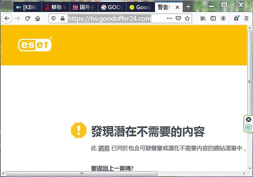Dismiss the ESET side widget with X
This screenshot has width=253, height=177.
[x=248, y=119]
